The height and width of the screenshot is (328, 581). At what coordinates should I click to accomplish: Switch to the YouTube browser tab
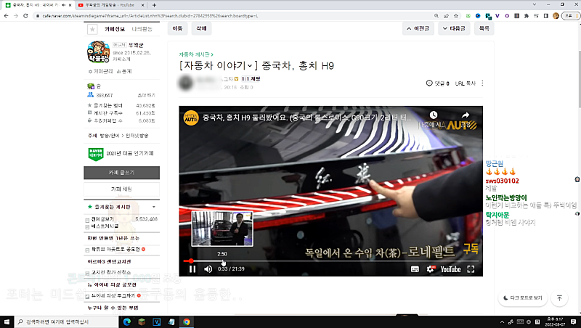pos(110,5)
